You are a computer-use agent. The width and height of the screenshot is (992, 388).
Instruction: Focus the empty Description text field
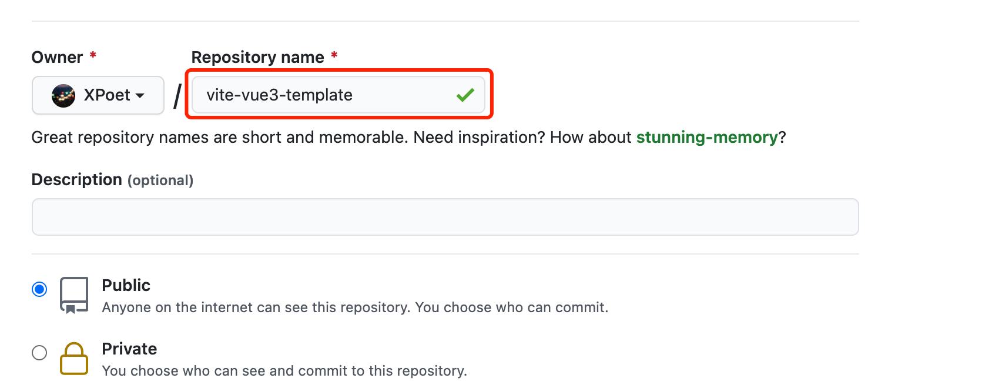pyautogui.click(x=445, y=217)
